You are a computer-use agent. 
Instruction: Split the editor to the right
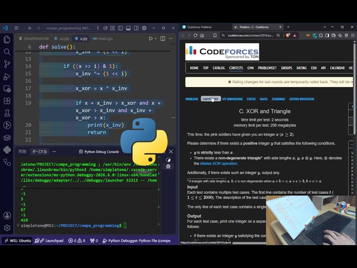[163, 39]
